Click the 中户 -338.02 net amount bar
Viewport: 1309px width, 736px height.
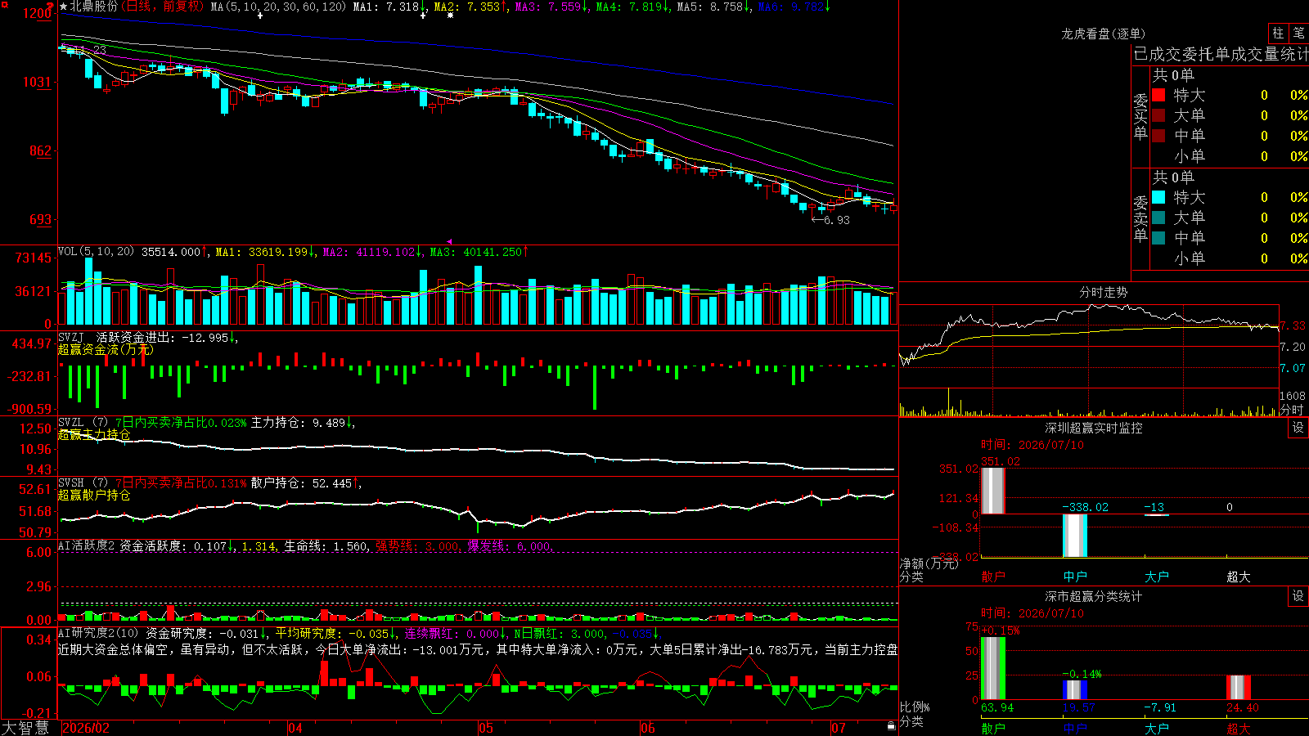pos(1075,536)
